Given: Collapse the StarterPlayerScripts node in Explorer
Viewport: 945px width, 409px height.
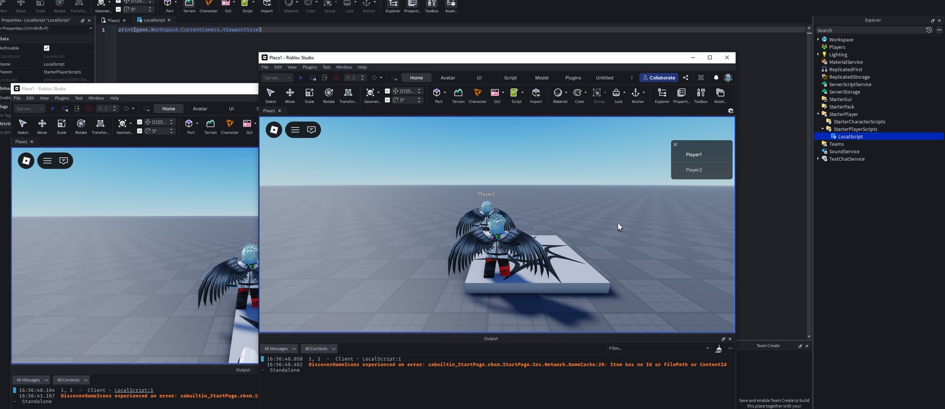Looking at the screenshot, I should tap(822, 129).
